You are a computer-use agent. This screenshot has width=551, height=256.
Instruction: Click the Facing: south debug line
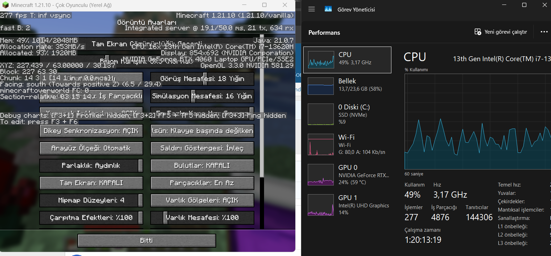tap(80, 84)
